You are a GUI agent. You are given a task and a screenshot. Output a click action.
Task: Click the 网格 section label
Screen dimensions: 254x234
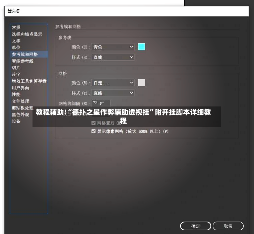[63, 73]
